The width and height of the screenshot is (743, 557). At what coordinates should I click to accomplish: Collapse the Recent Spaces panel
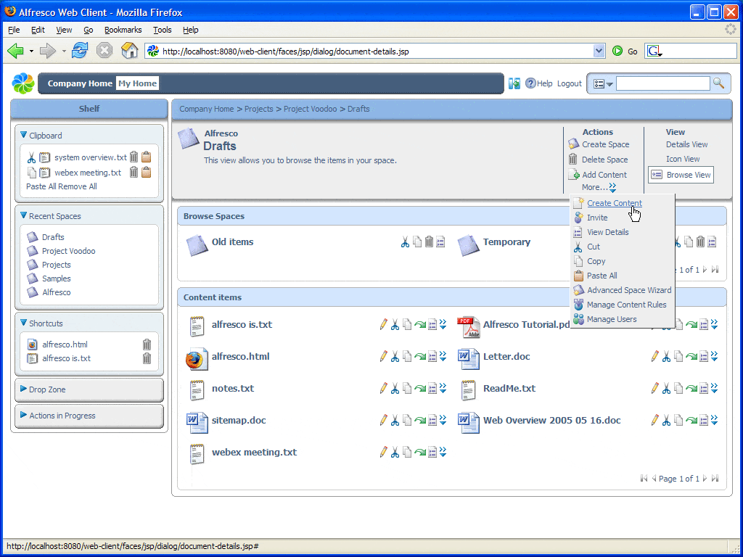(24, 215)
